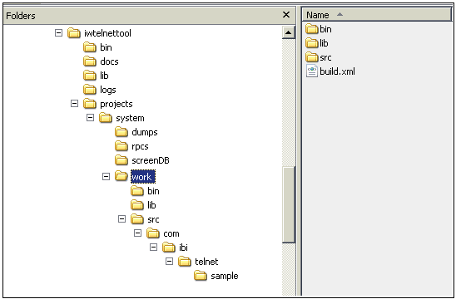Viewport: 456px width, 299px height.
Task: Collapse the iwtelnettool tree node
Action: (x=58, y=32)
